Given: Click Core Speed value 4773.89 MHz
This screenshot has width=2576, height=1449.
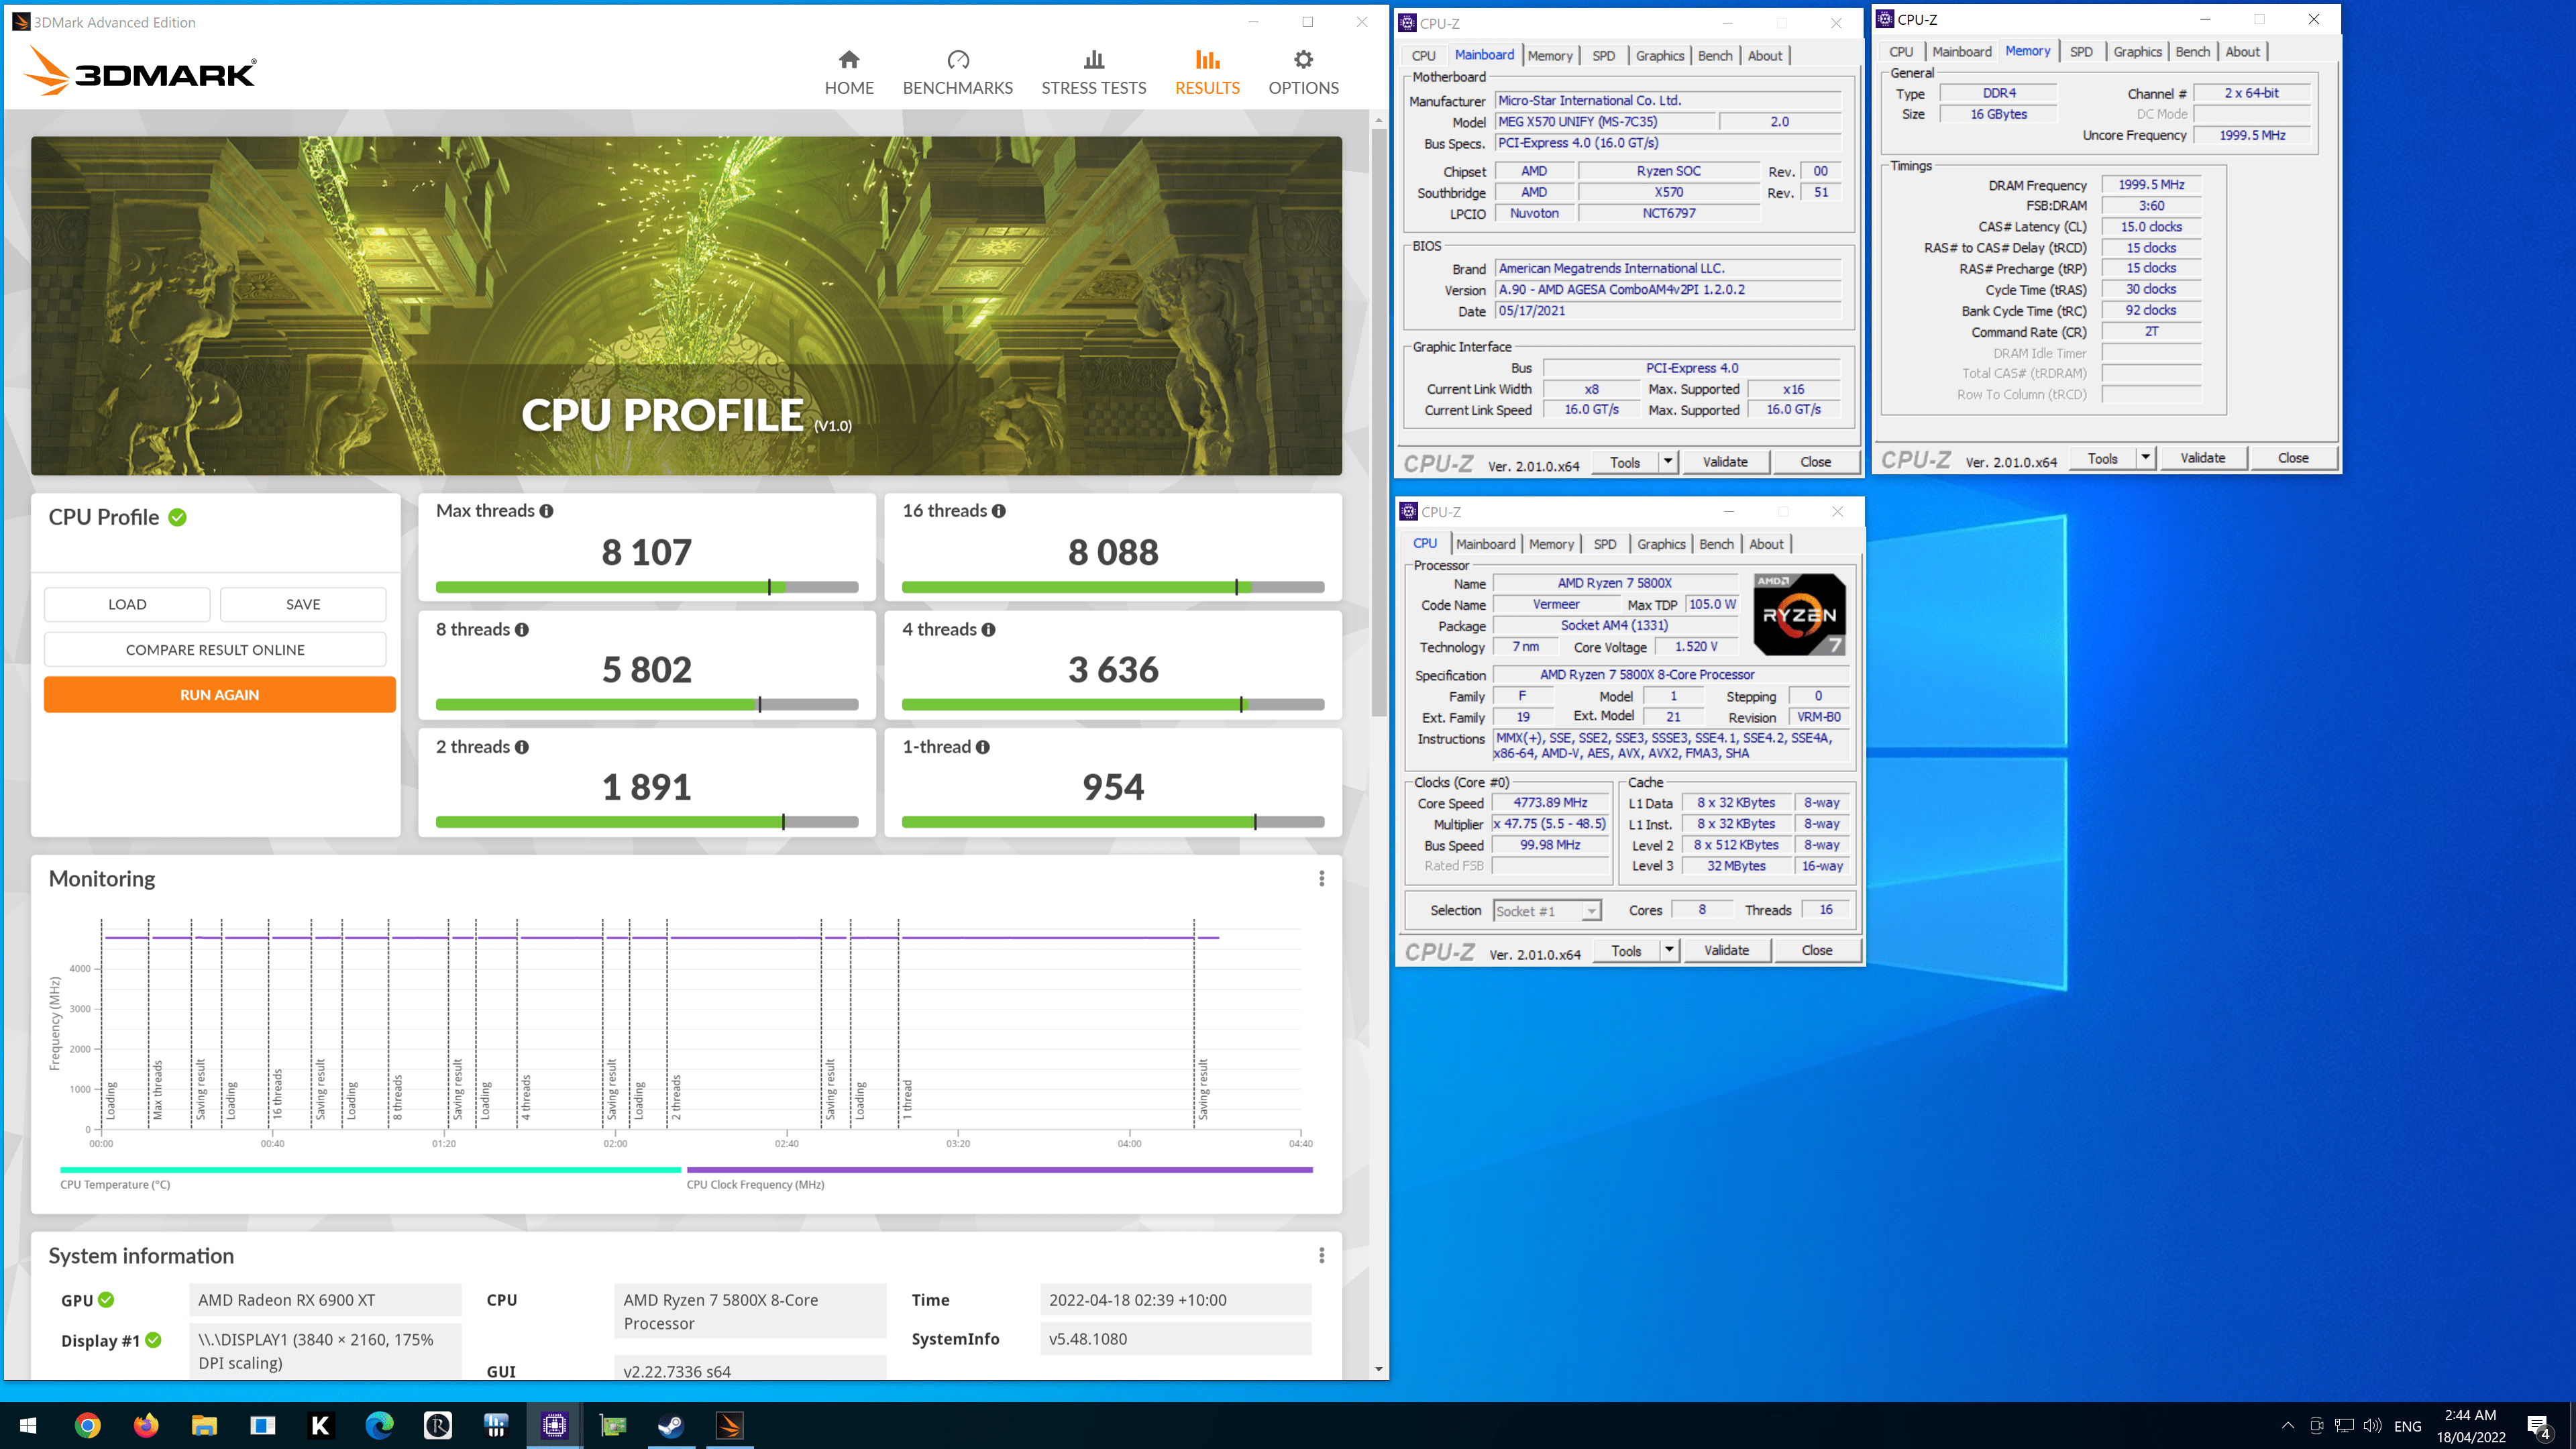Looking at the screenshot, I should [x=1550, y=803].
